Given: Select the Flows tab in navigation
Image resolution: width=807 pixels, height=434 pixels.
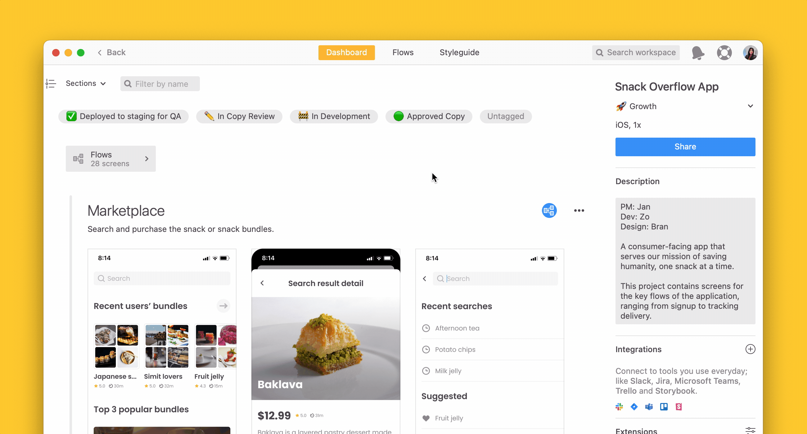Looking at the screenshot, I should 403,52.
